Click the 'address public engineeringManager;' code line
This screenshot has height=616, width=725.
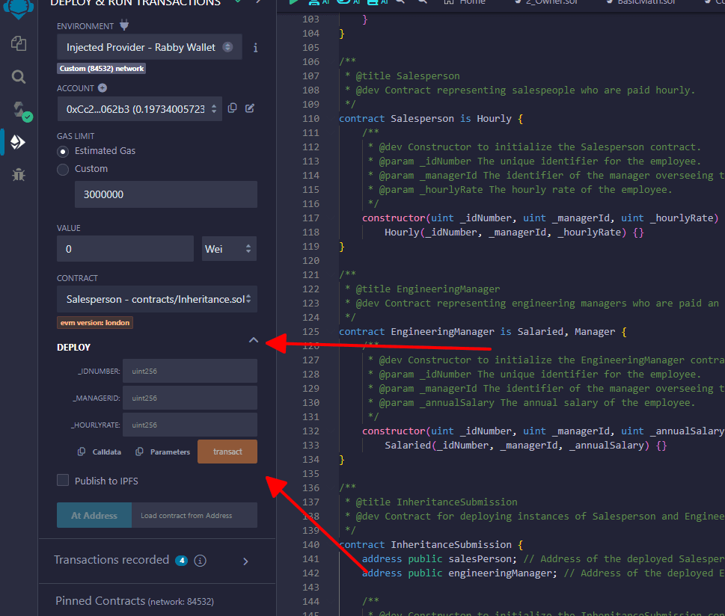coord(459,573)
